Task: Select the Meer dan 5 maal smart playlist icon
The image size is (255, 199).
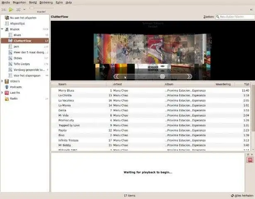Action: click(x=10, y=52)
